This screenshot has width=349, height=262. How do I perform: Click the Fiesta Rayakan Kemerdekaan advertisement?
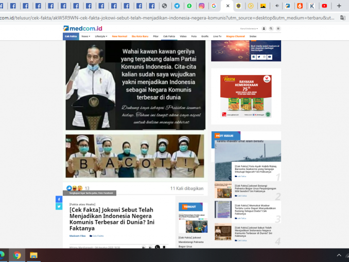tap(246, 96)
